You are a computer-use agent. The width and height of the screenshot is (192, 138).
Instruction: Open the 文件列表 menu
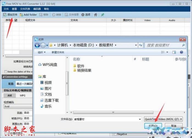click(x=25, y=9)
